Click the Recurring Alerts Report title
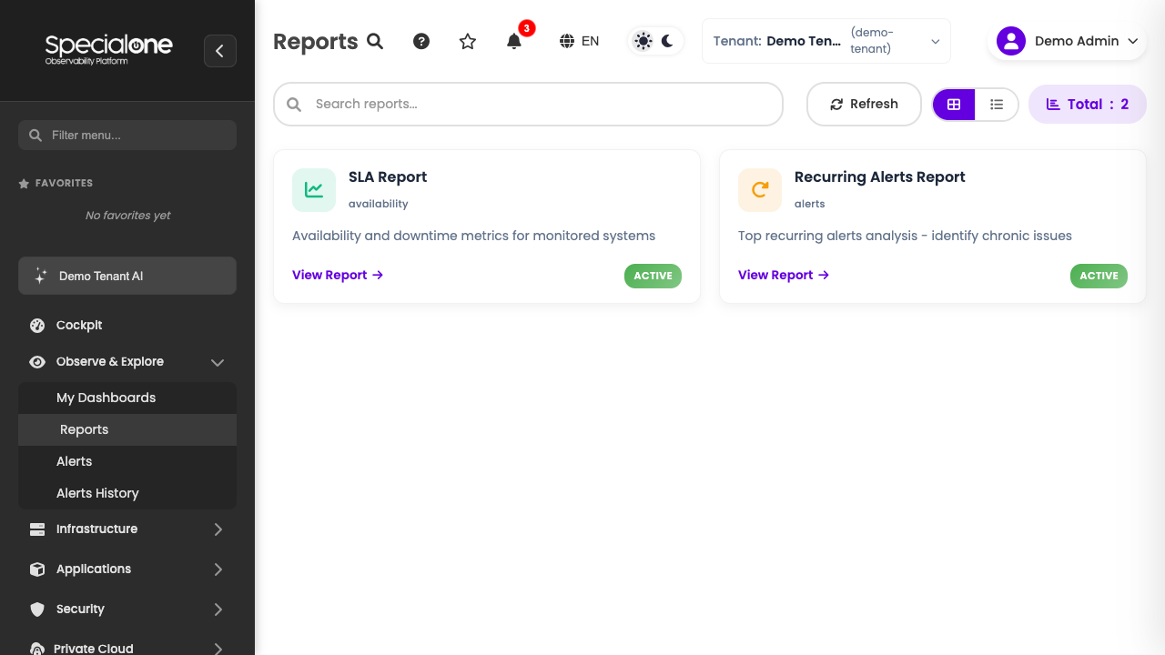This screenshot has width=1165, height=655. tap(879, 176)
